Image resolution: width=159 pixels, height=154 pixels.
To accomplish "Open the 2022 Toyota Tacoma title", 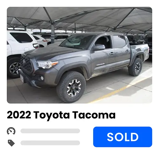I will [61, 115].
